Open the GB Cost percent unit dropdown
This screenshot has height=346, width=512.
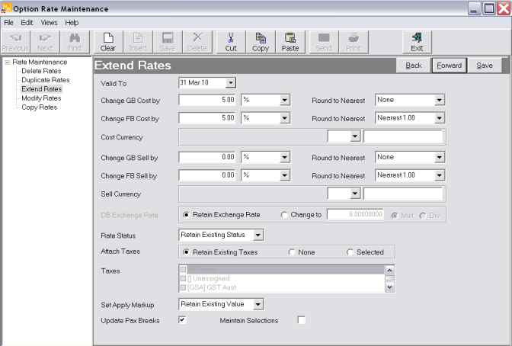[284, 100]
